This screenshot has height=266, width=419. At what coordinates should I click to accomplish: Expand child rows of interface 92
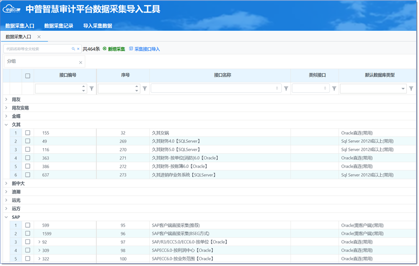pyautogui.click(x=39, y=242)
